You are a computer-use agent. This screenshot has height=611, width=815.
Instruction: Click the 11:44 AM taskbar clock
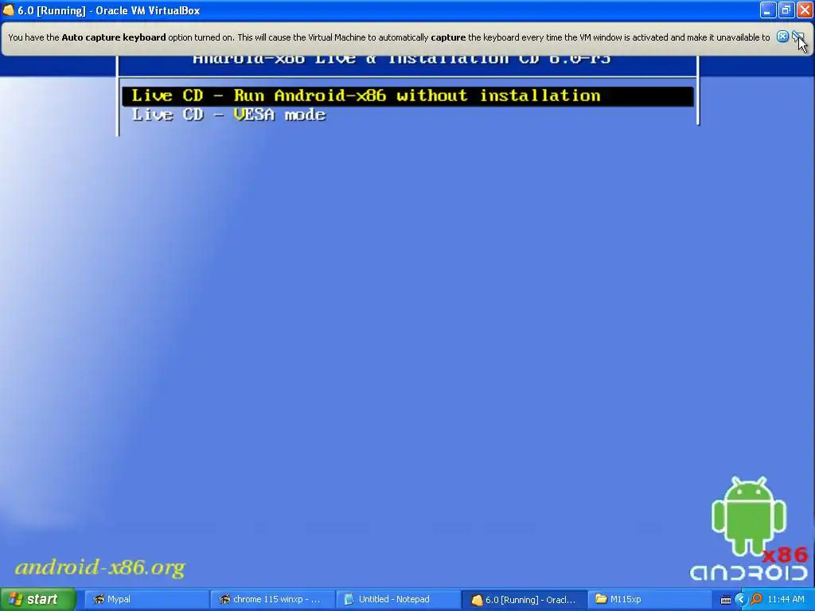click(786, 600)
